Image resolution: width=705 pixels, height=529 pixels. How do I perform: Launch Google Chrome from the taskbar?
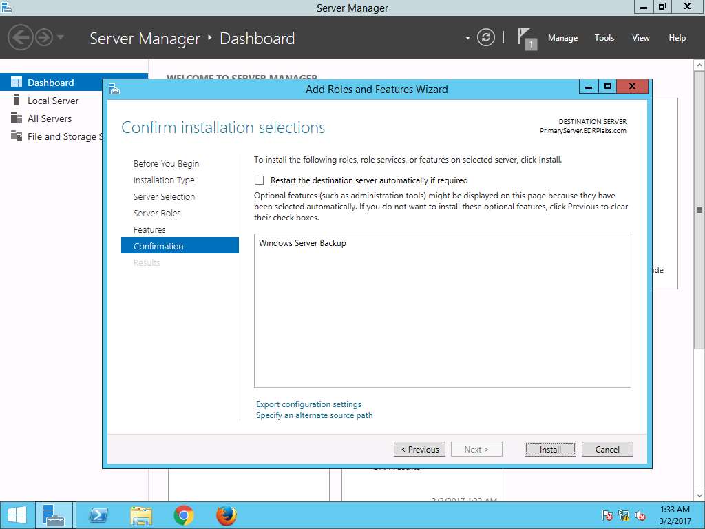[x=184, y=515]
